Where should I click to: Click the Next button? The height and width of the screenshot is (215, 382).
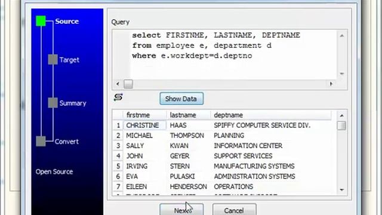coord(181,210)
